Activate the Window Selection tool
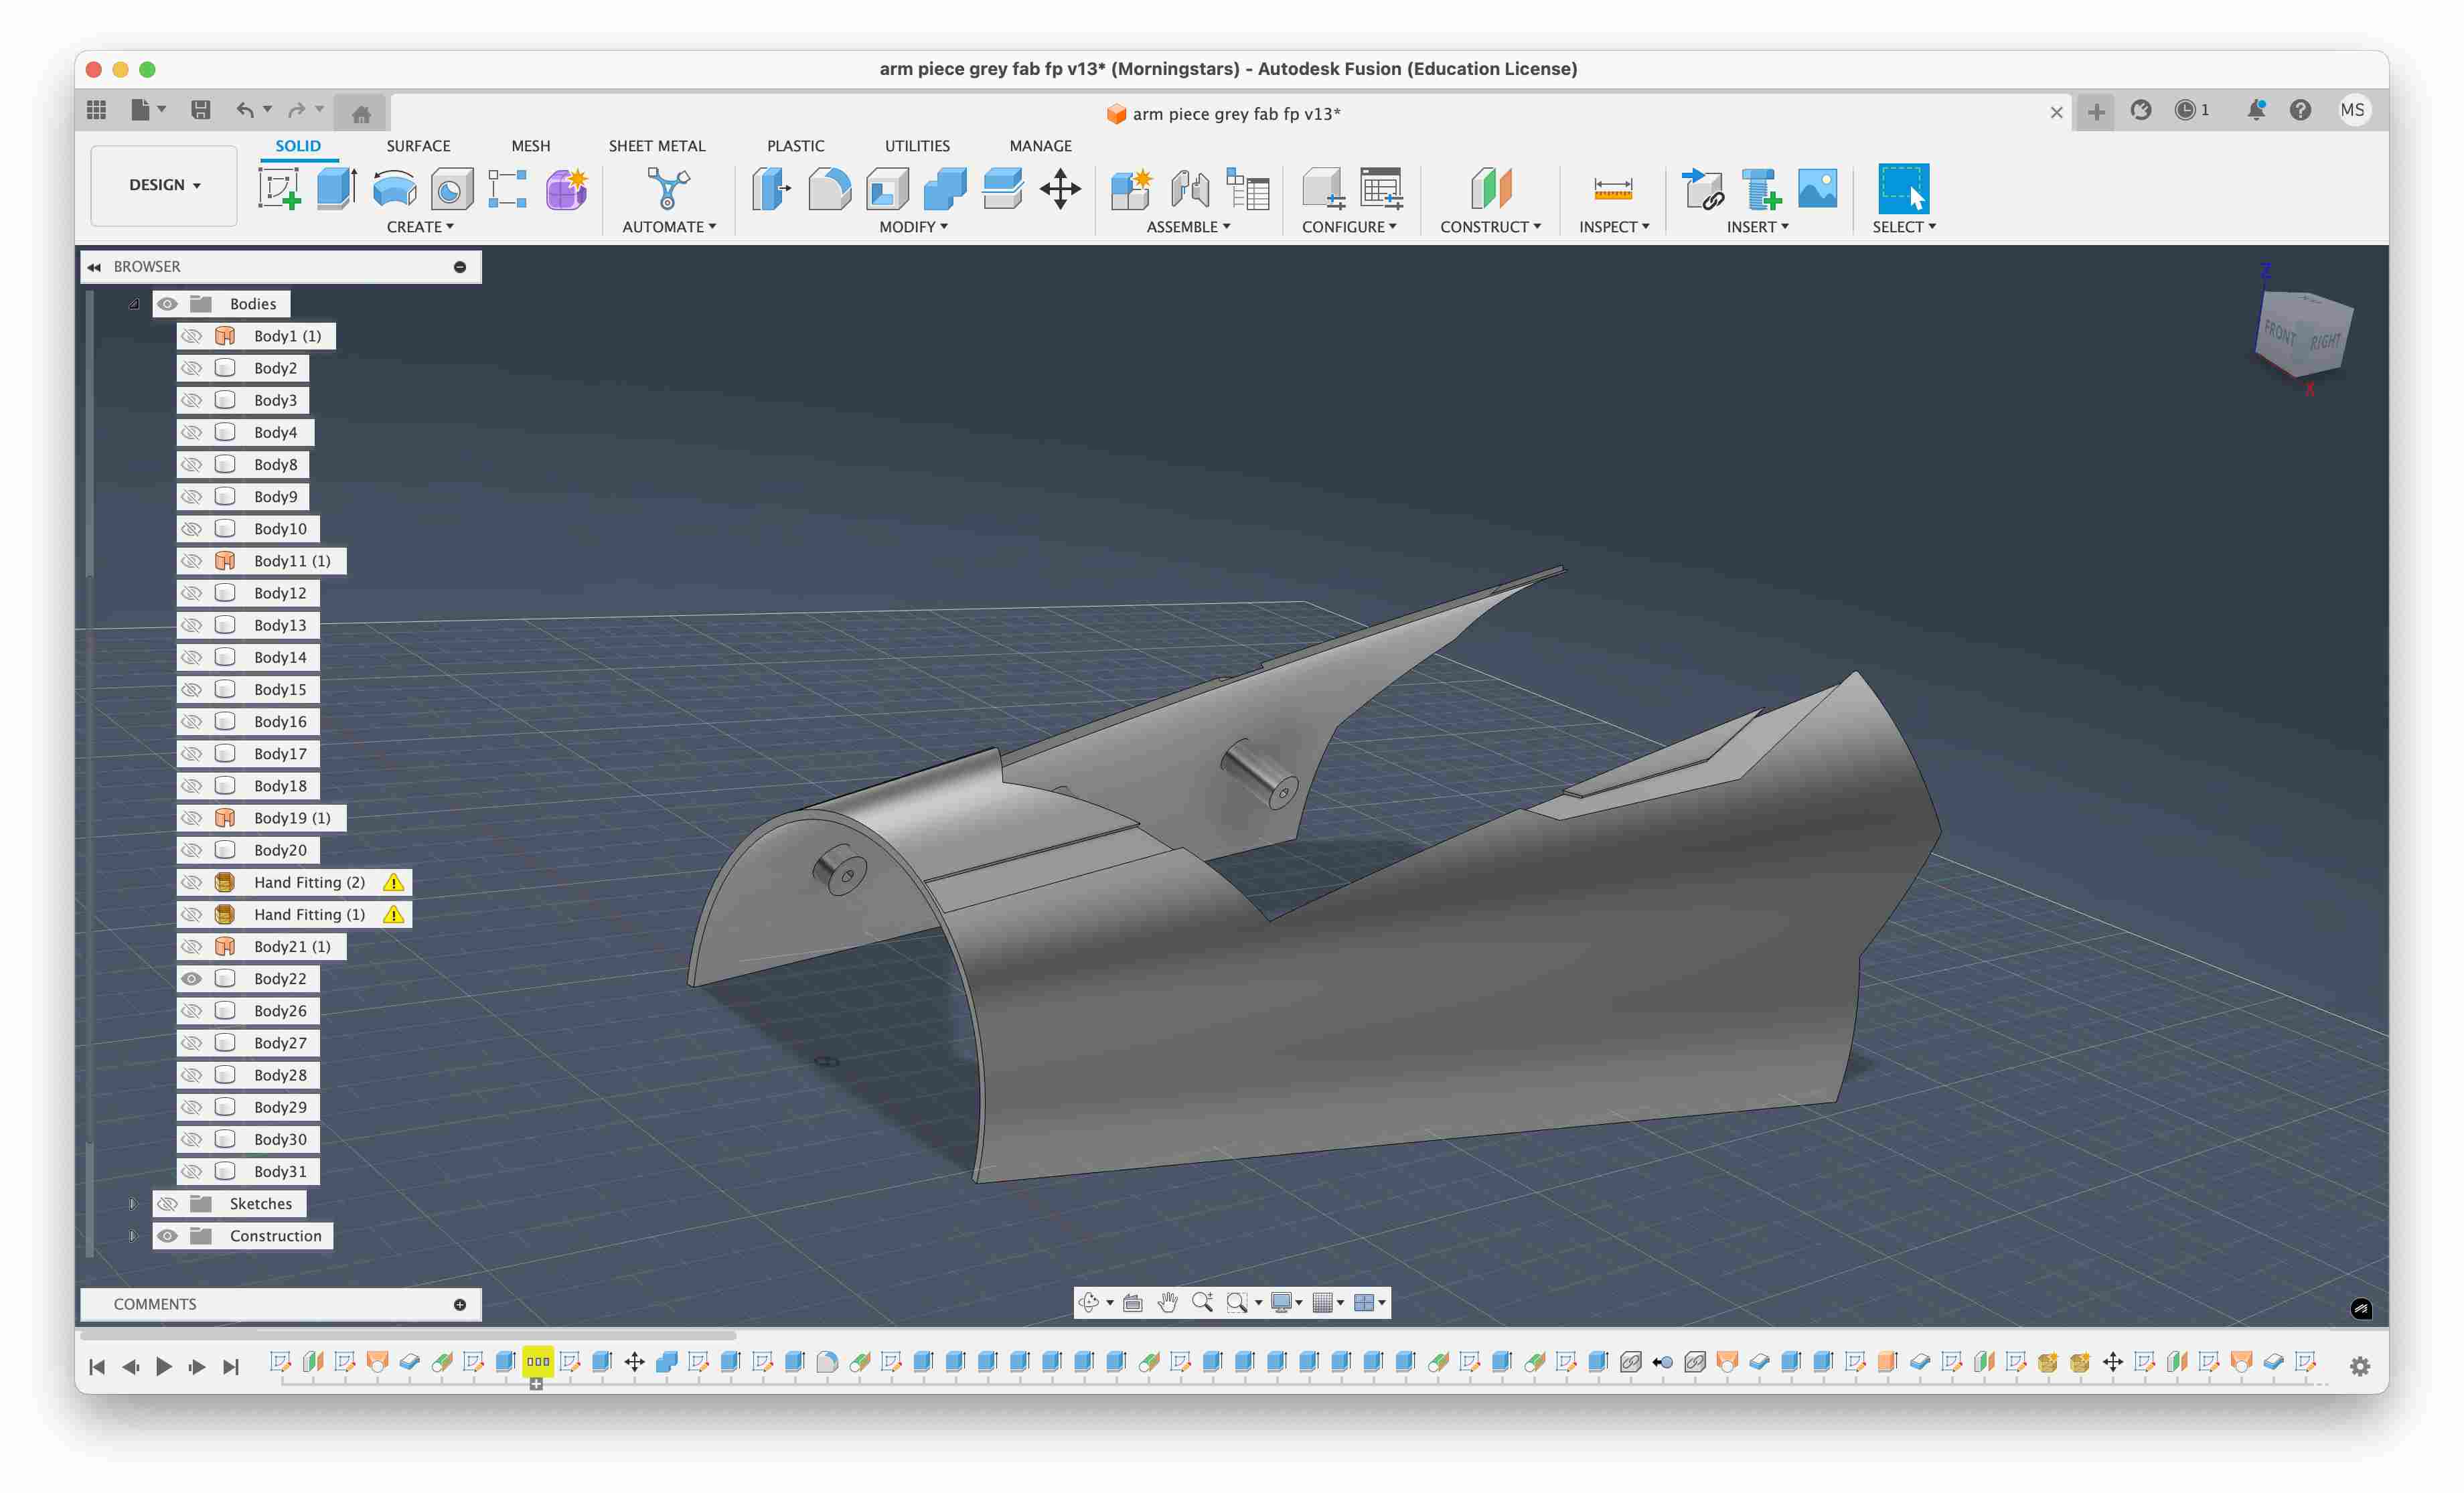Screen dimensions: 2464x1493 pos(1903,188)
